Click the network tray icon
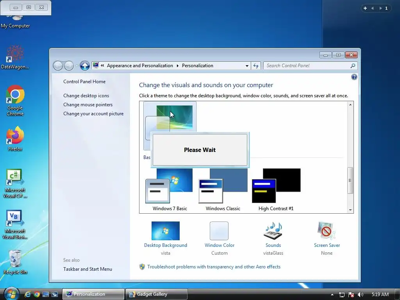400x300 pixels. click(x=341, y=295)
